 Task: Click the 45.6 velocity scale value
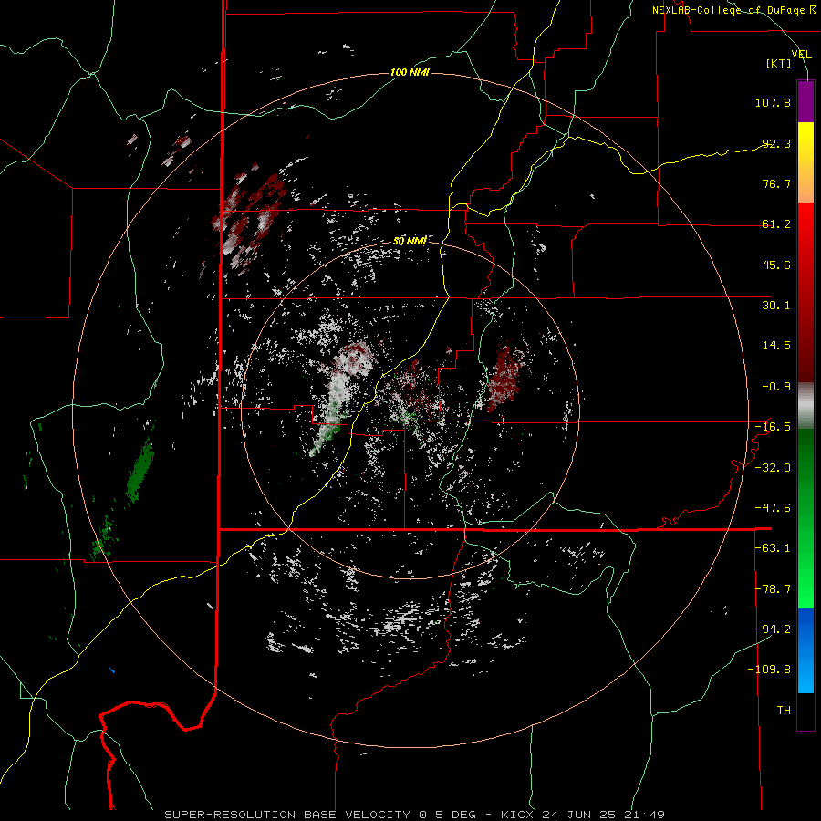coord(776,265)
